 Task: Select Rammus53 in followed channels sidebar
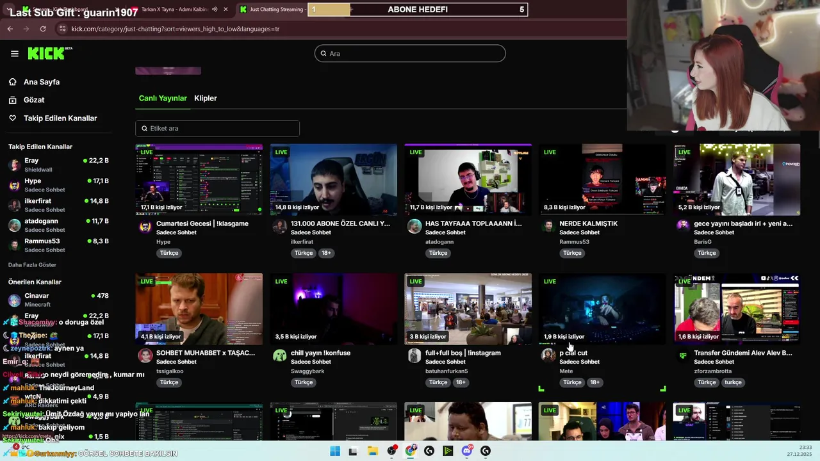58,245
